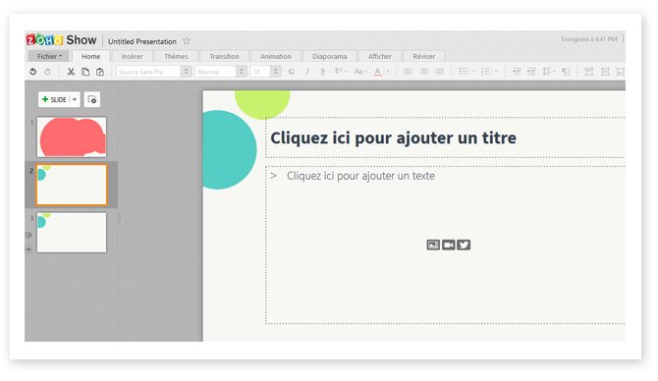Click the slide settings icon beside SLIDE
Viewport: 658px width, 381px height.
point(92,99)
